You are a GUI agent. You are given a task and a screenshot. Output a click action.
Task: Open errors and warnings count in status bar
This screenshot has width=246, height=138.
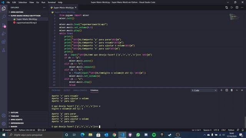(42, 130)
